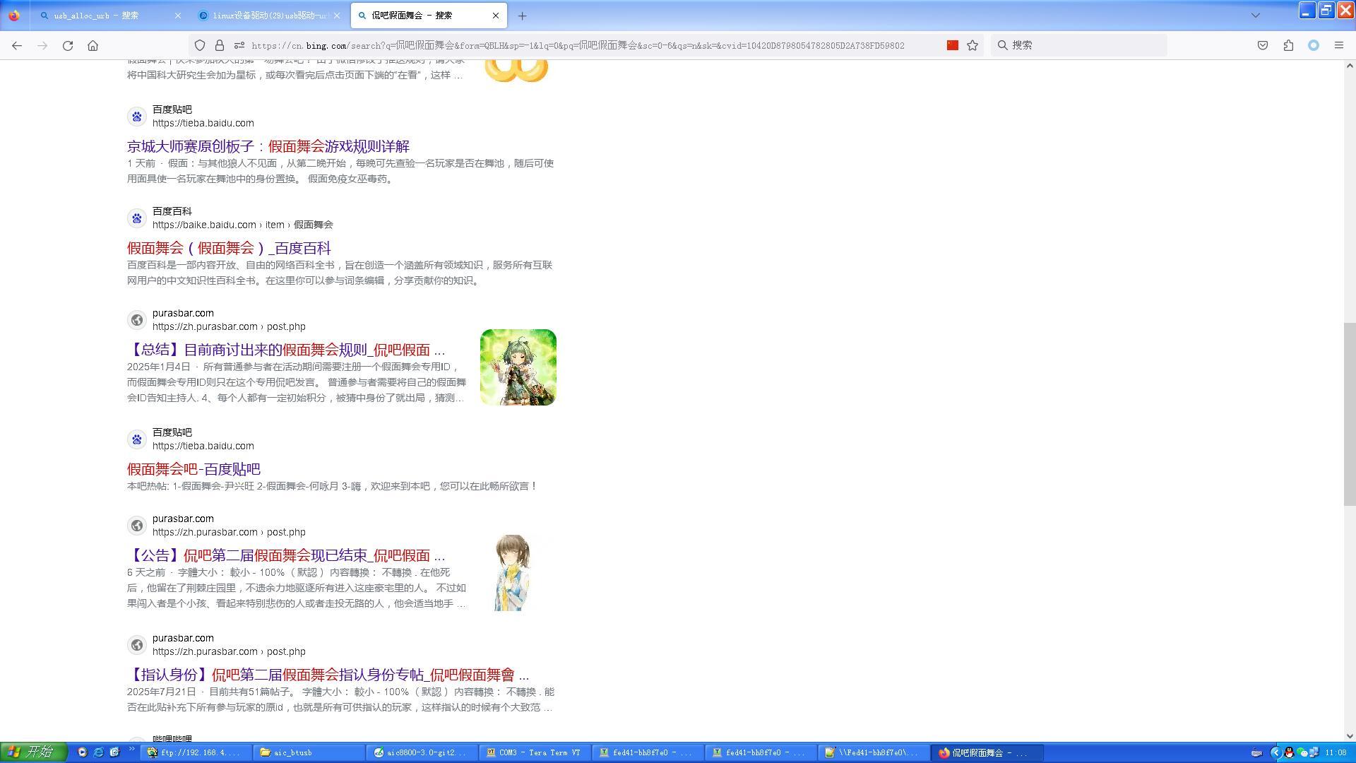
Task: Close the usb_alloc_urb search tab
Action: point(177,16)
